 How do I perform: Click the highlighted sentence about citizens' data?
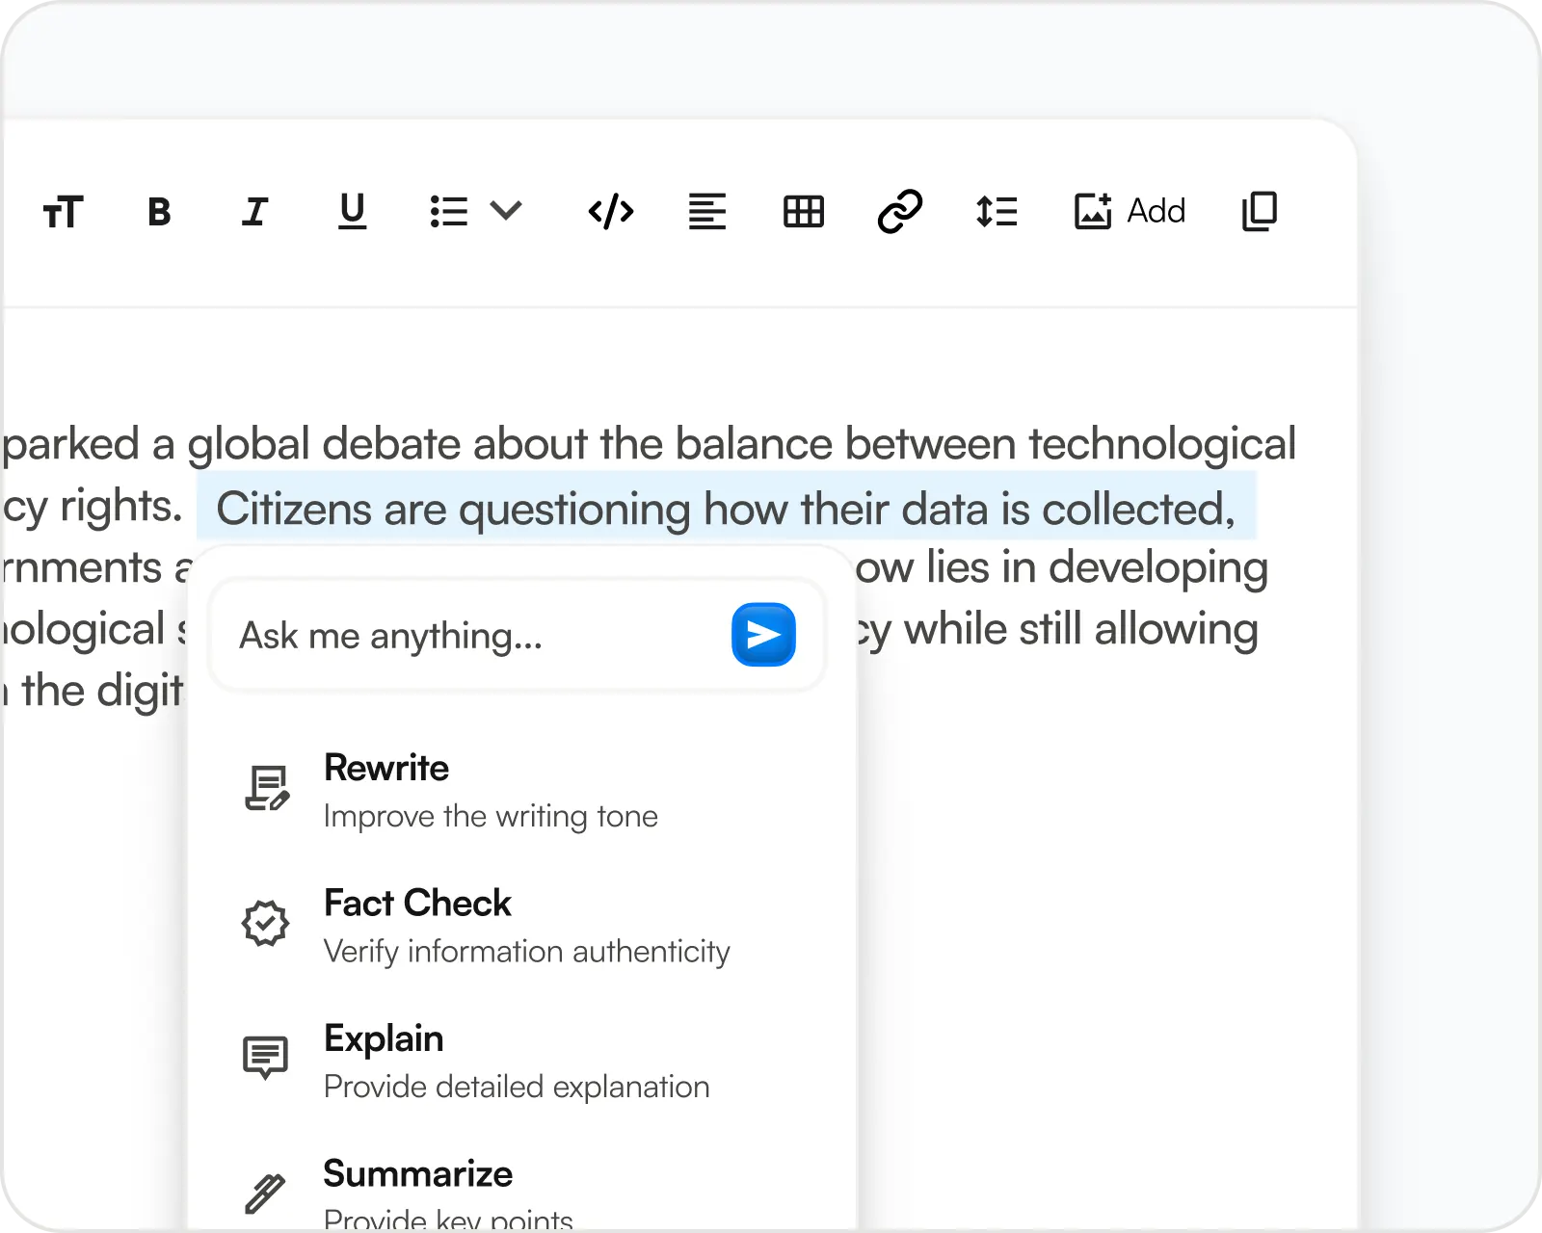(725, 509)
